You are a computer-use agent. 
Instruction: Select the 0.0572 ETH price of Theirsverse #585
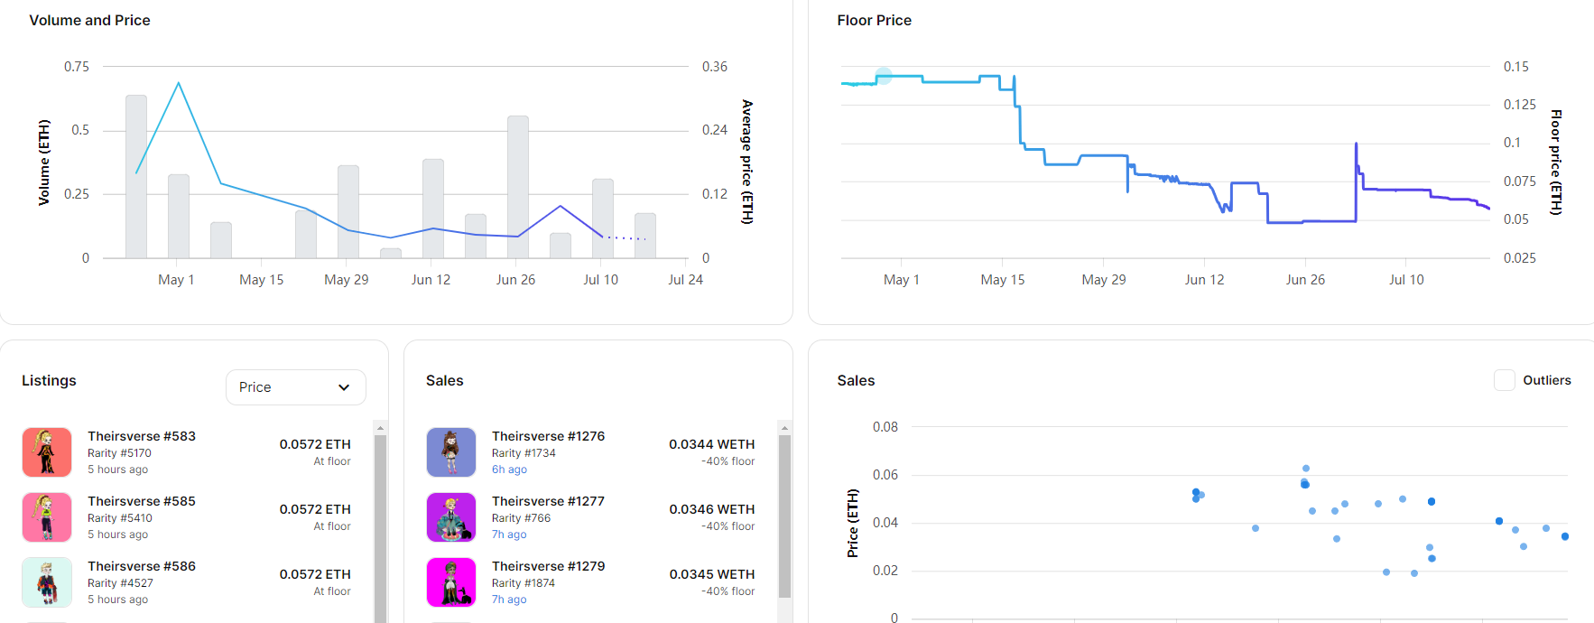(315, 509)
